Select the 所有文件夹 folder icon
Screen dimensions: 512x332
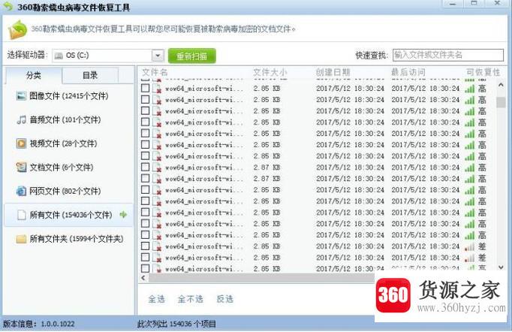tap(21, 239)
